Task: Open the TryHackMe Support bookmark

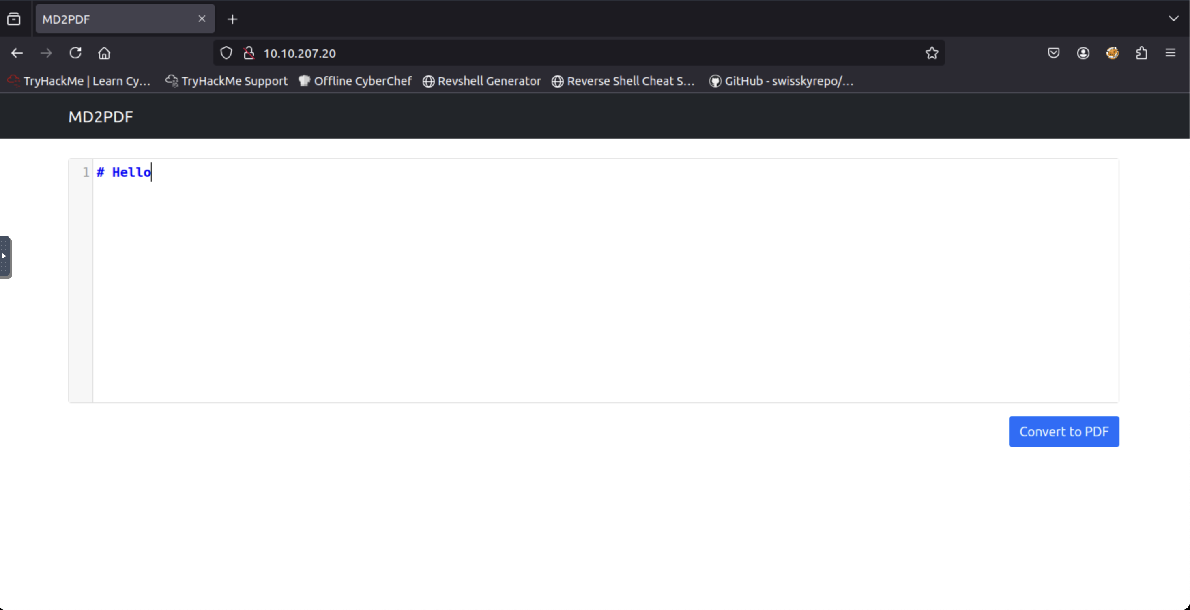Action: pyautogui.click(x=226, y=81)
